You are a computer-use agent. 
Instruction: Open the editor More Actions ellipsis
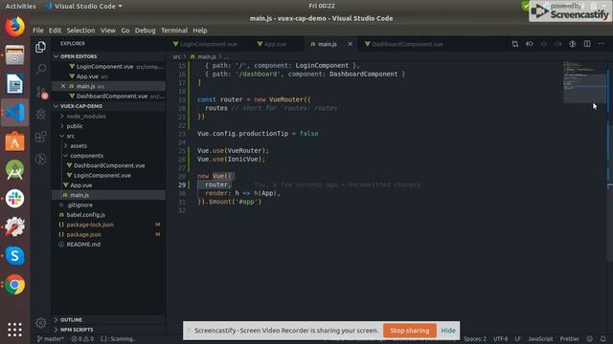point(602,44)
